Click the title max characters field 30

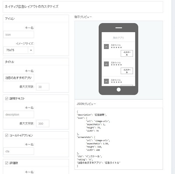(x=43, y=87)
